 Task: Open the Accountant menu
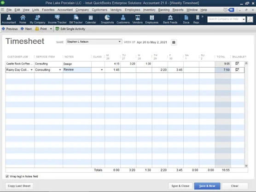pos(65,10)
